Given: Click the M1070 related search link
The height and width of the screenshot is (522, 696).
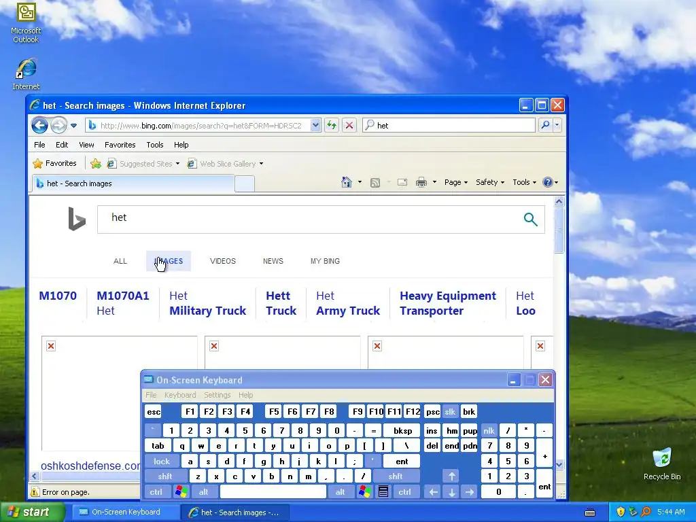Looking at the screenshot, I should [58, 296].
